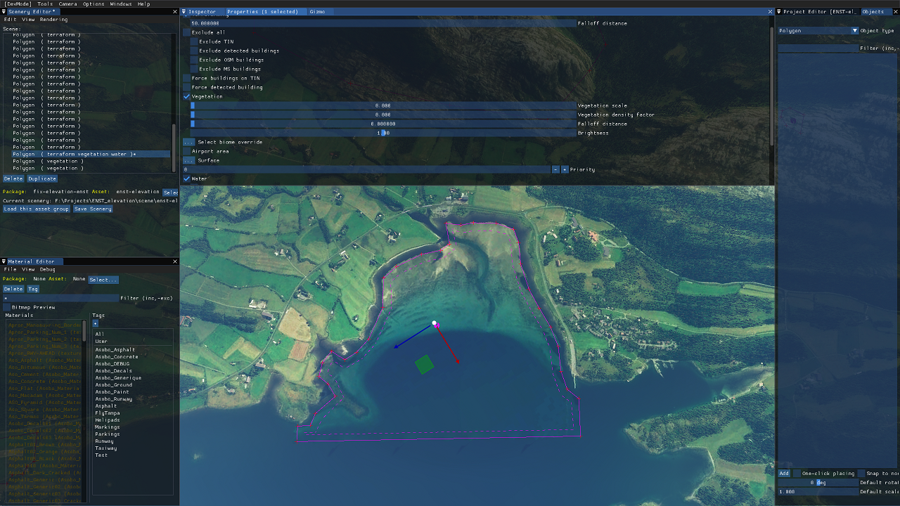
Task: Open Scenery Editor Edit menu
Action: coord(11,20)
